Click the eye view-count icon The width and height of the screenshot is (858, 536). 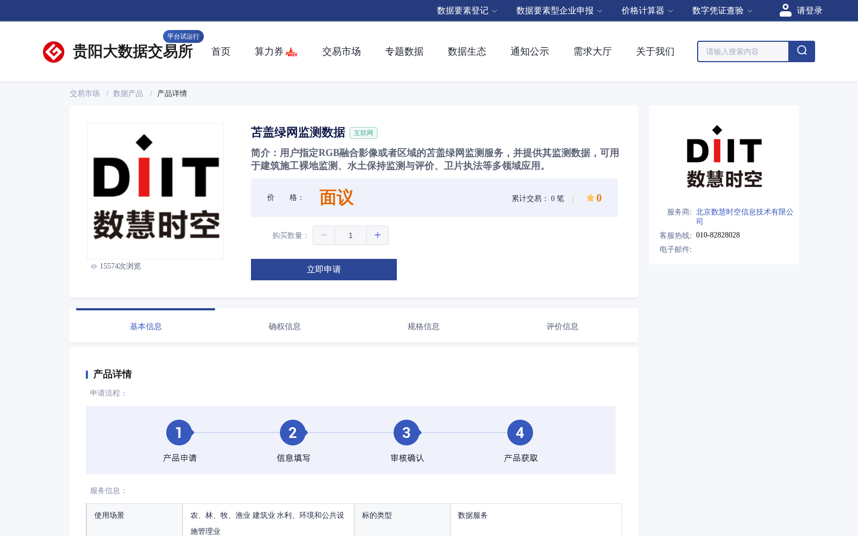coord(94,266)
